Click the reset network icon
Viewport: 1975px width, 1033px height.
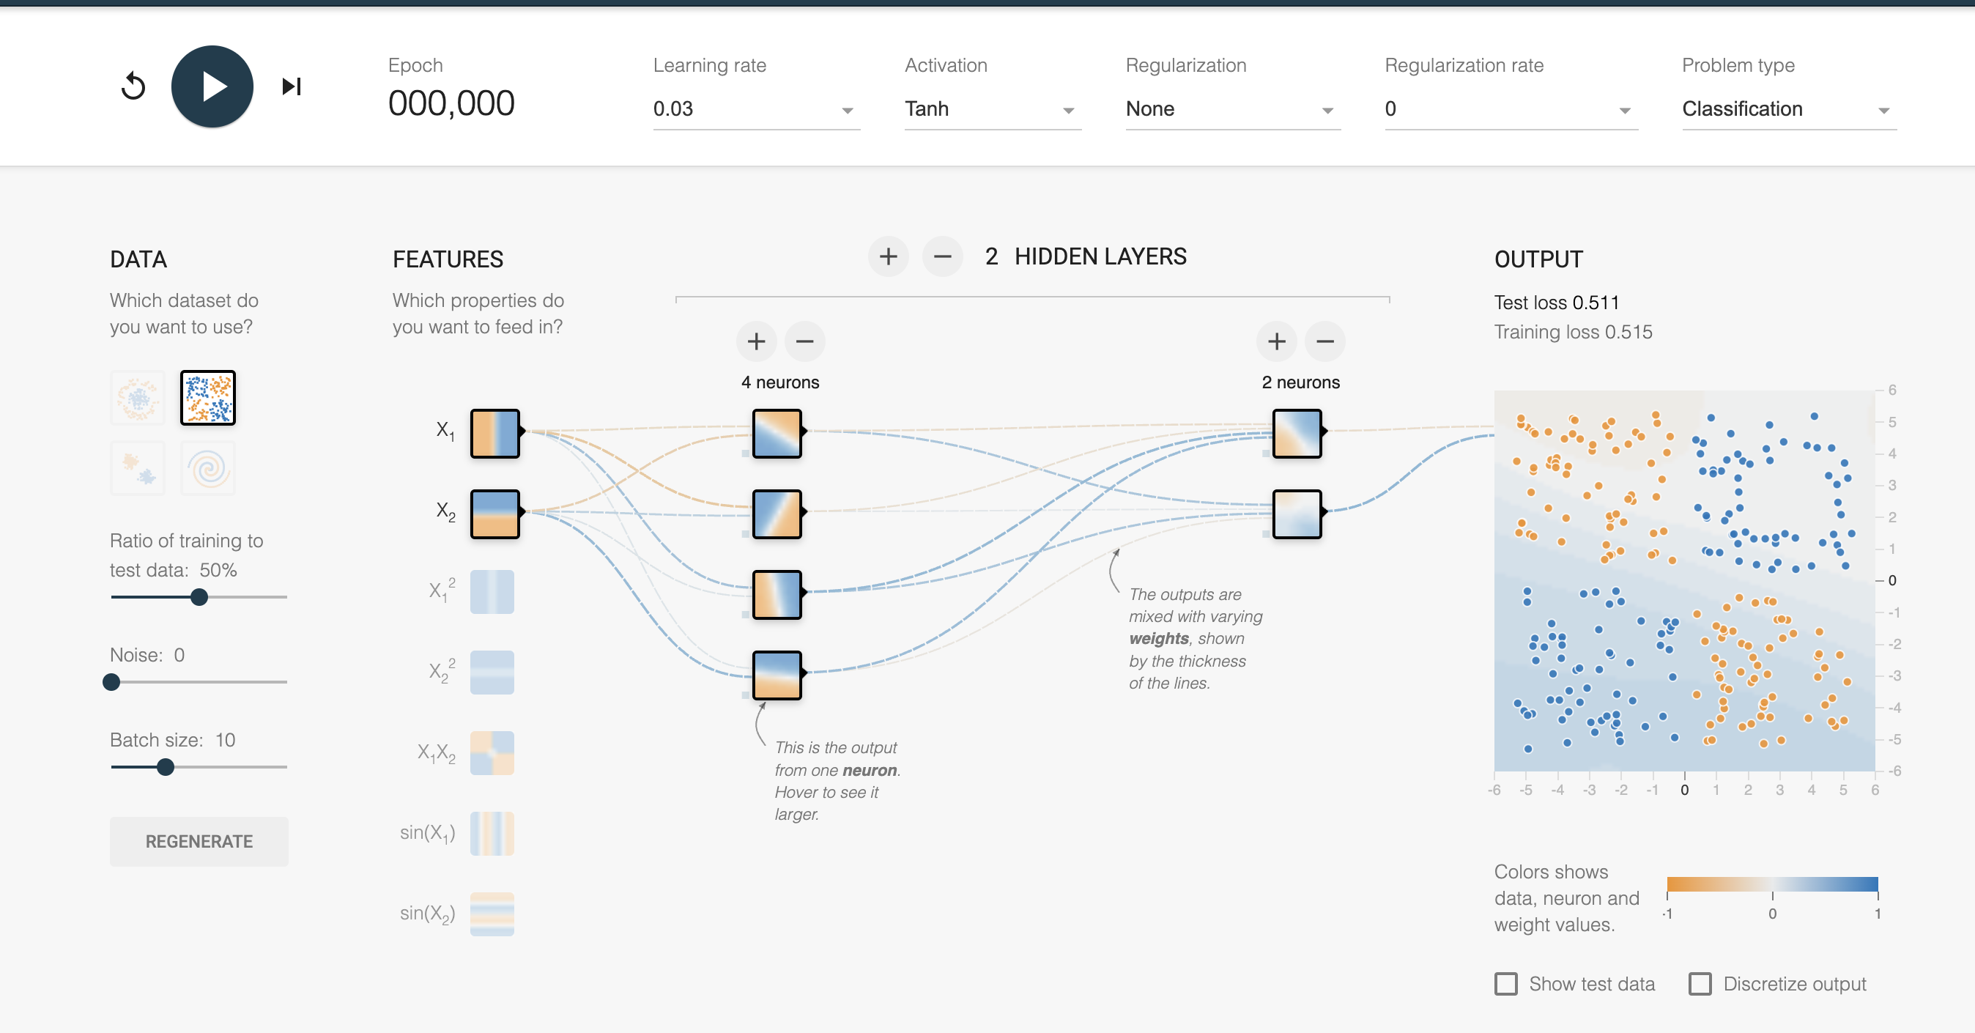(133, 86)
